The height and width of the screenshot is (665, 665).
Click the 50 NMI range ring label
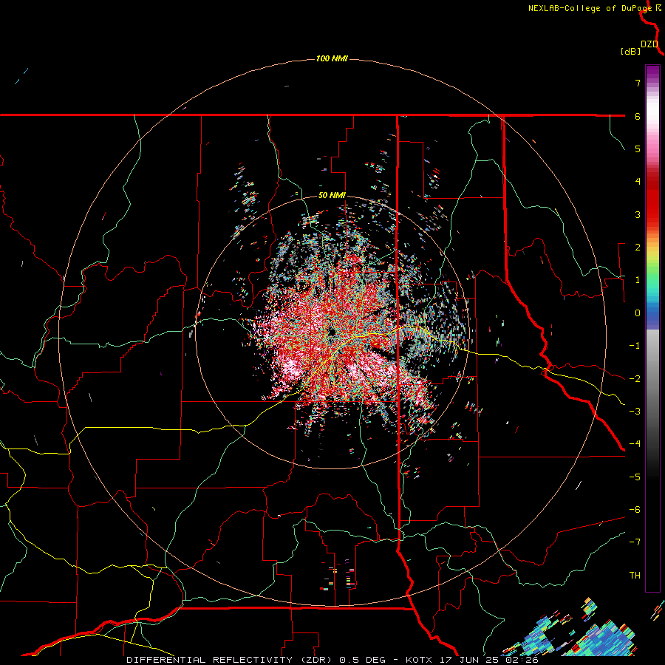point(332,196)
